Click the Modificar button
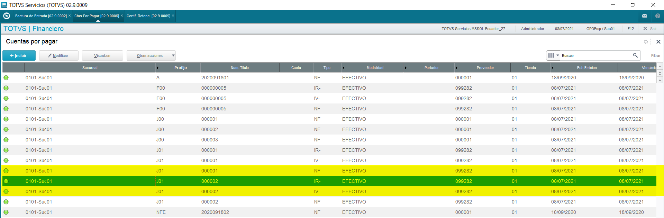This screenshot has width=664, height=218. (x=58, y=56)
